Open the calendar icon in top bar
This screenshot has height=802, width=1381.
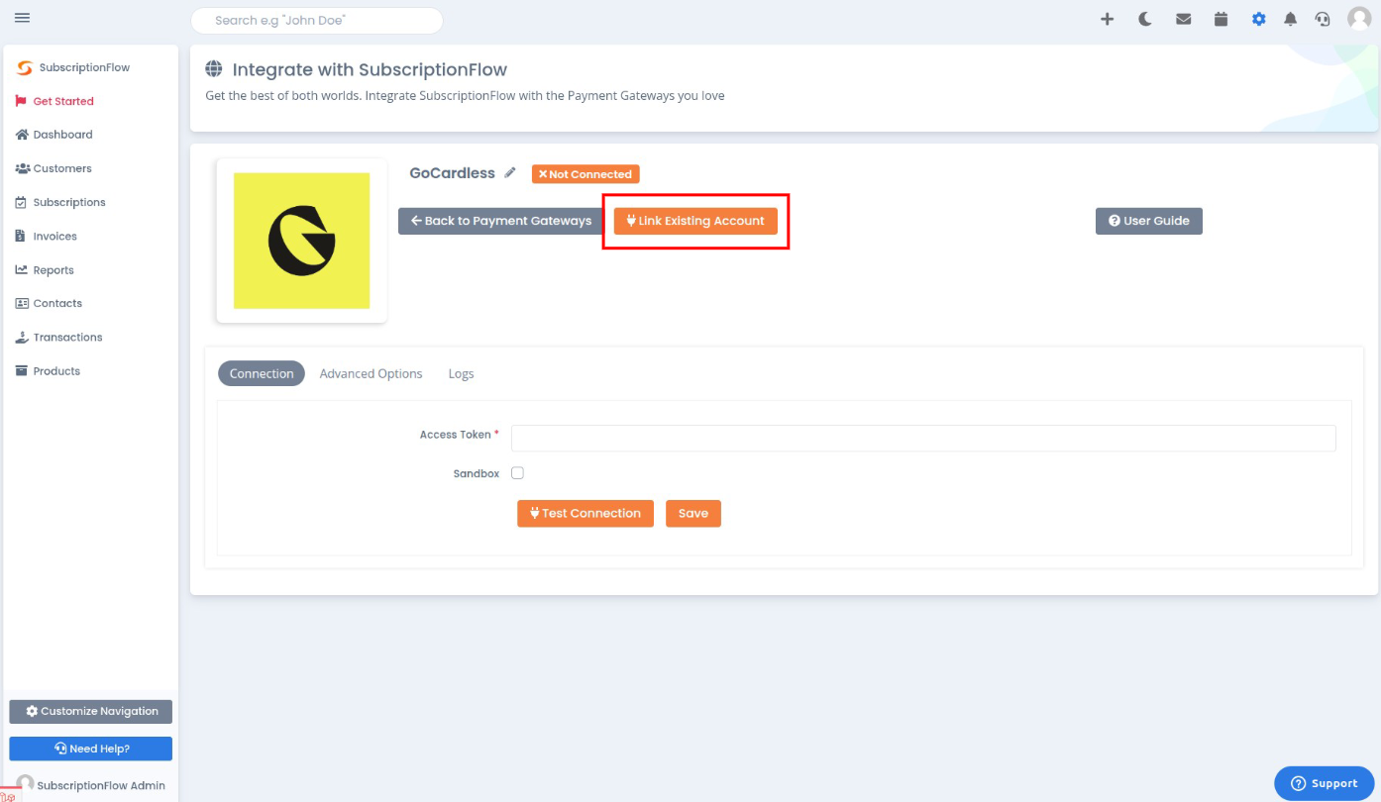[x=1221, y=19]
